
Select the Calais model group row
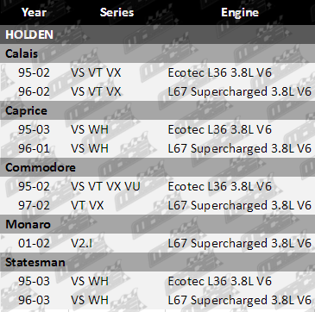tap(157, 53)
